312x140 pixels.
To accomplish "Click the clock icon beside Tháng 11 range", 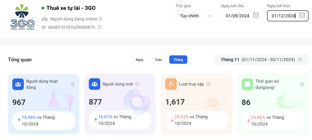I will pos(300,60).
